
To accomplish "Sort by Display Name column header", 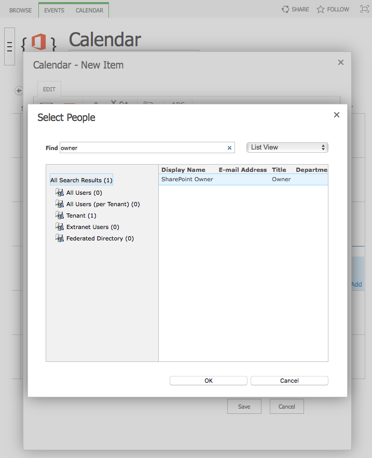I will 183,170.
